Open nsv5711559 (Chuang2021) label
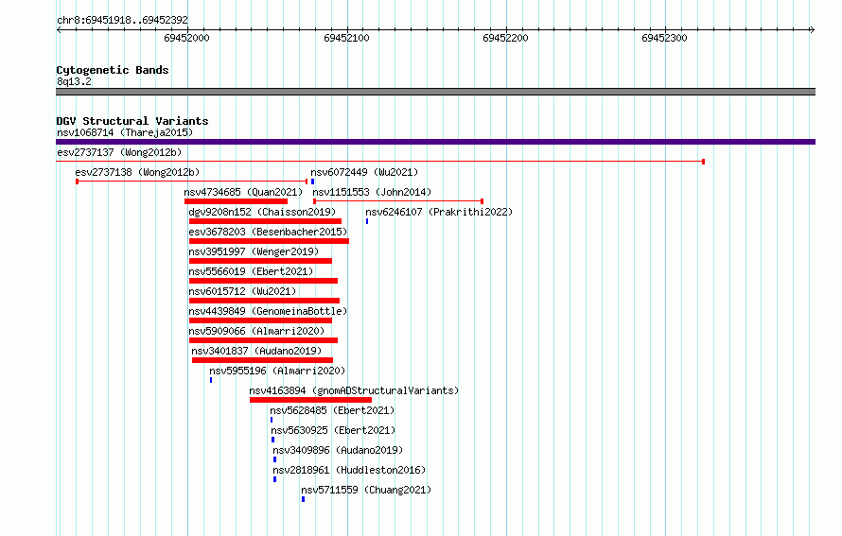 click(x=366, y=490)
